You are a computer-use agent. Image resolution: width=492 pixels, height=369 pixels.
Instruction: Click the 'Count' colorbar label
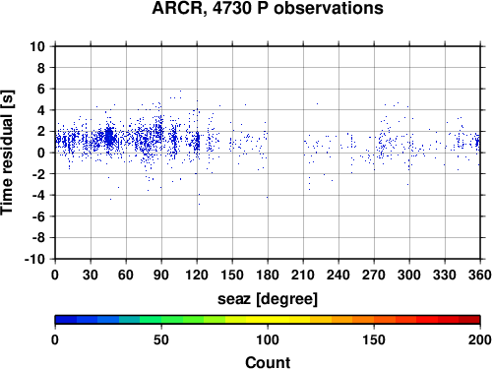click(x=268, y=362)
